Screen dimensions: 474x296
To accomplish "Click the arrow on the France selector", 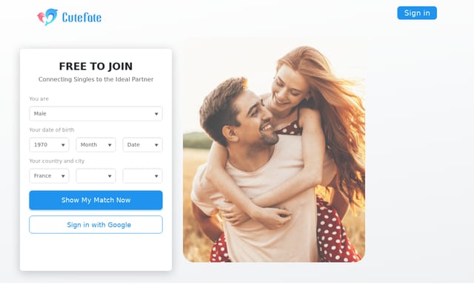I will pos(63,176).
